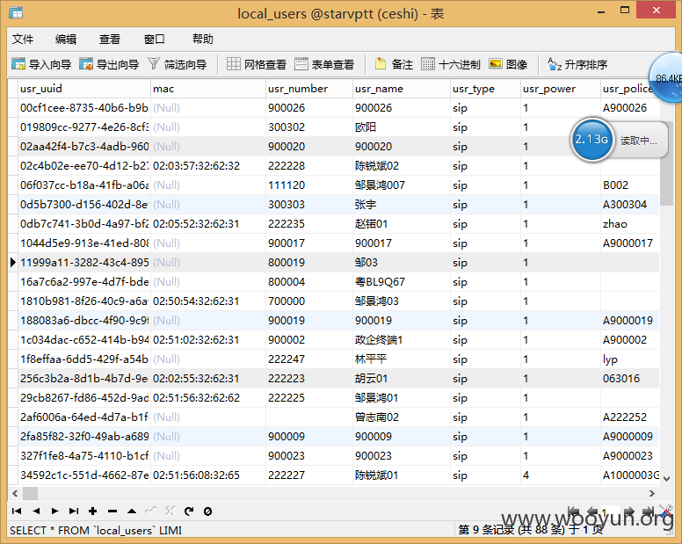Select usr_number cell 111120

click(309, 185)
